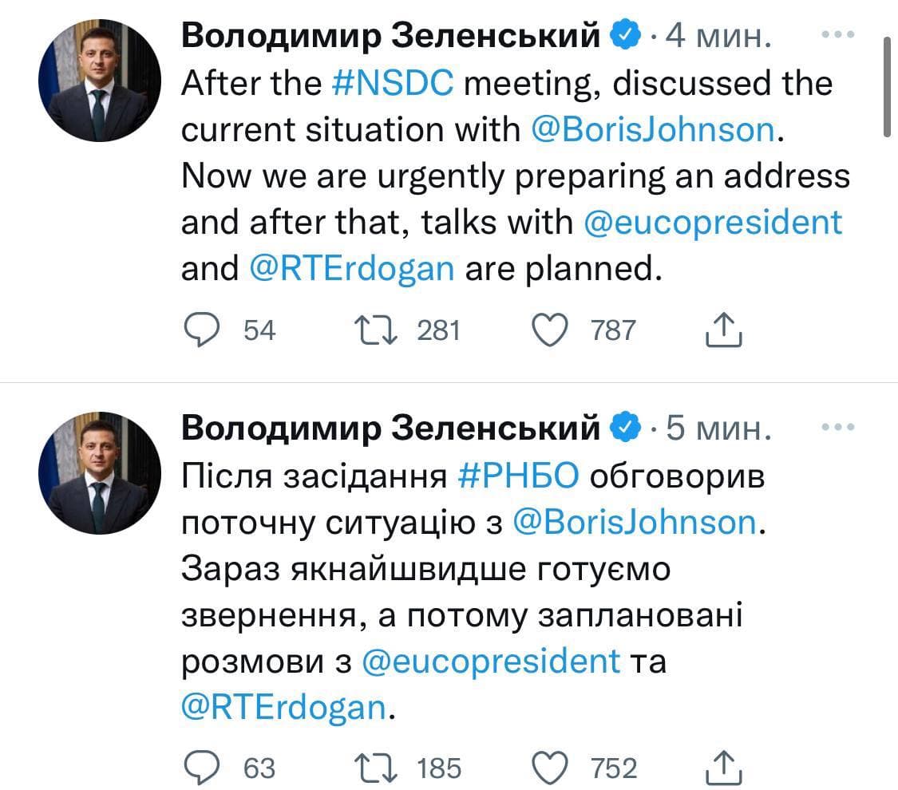Tap the like heart on the English tweet
The height and width of the screenshot is (790, 898).
click(550, 329)
